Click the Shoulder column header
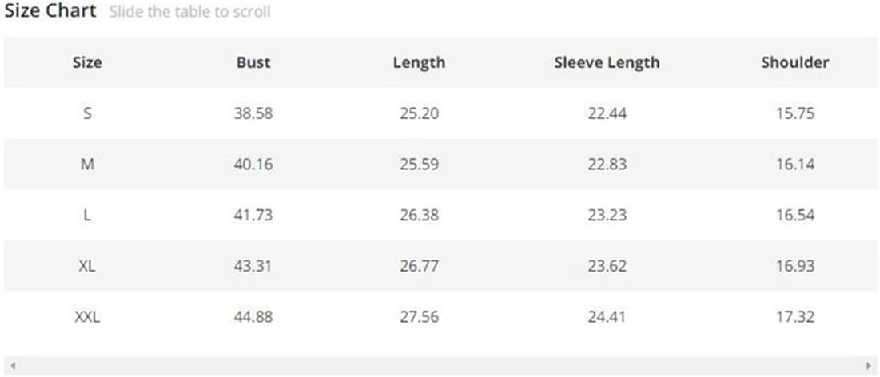Image resolution: width=880 pixels, height=377 pixels. pos(794,62)
